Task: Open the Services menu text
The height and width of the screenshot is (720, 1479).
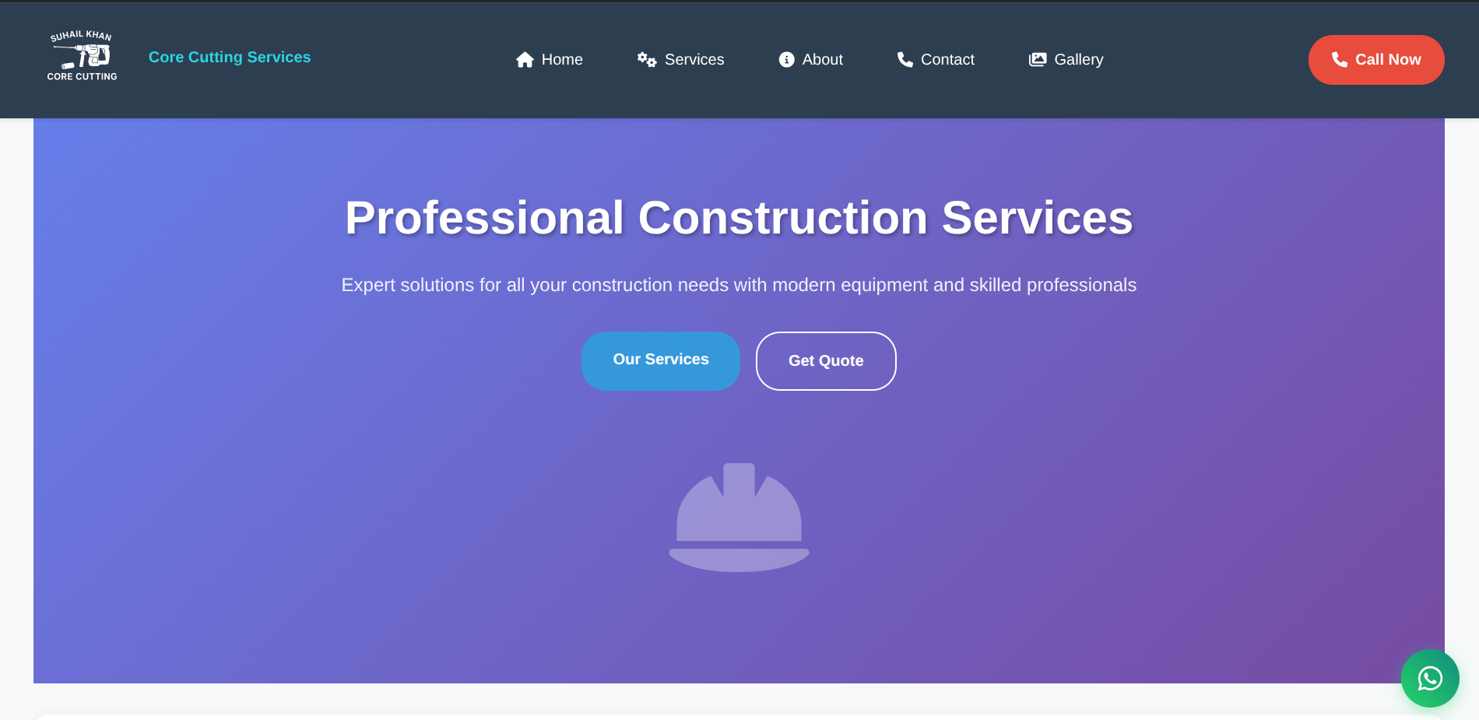Action: pyautogui.click(x=694, y=60)
